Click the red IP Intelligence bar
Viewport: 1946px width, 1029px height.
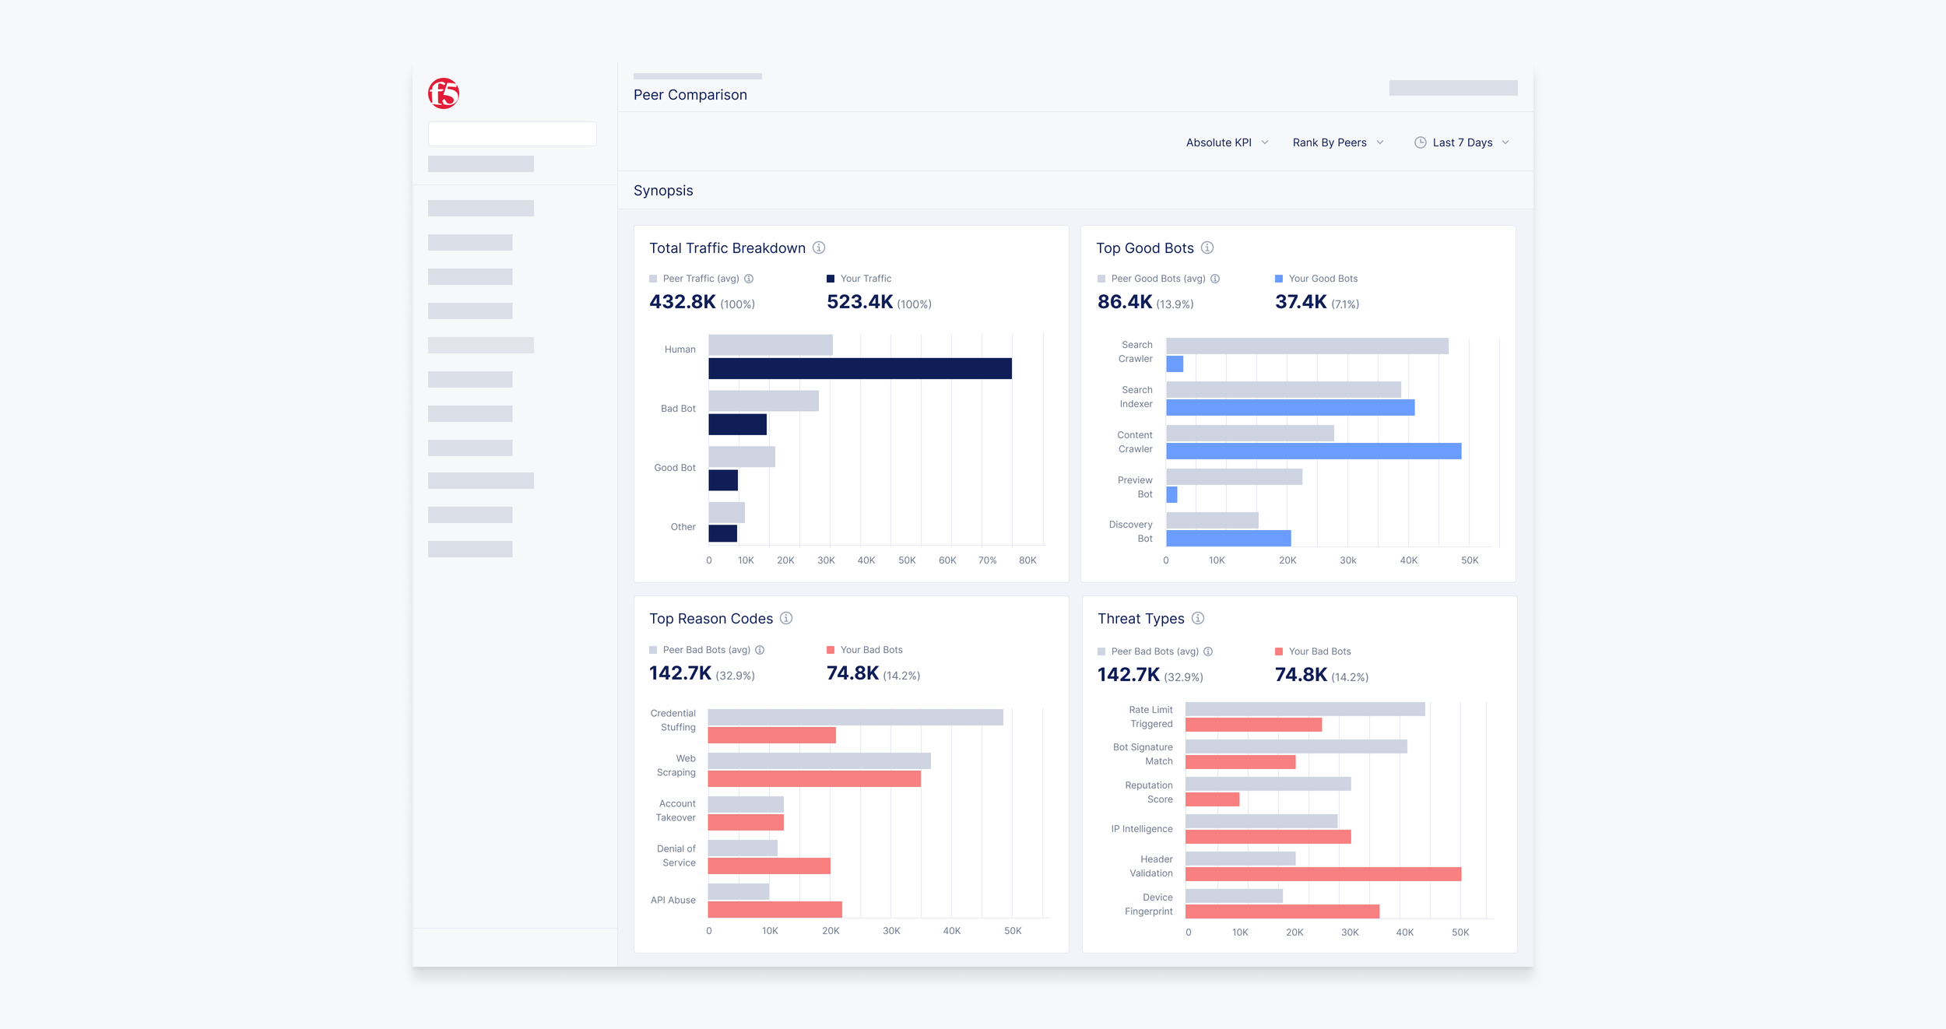click(1269, 838)
